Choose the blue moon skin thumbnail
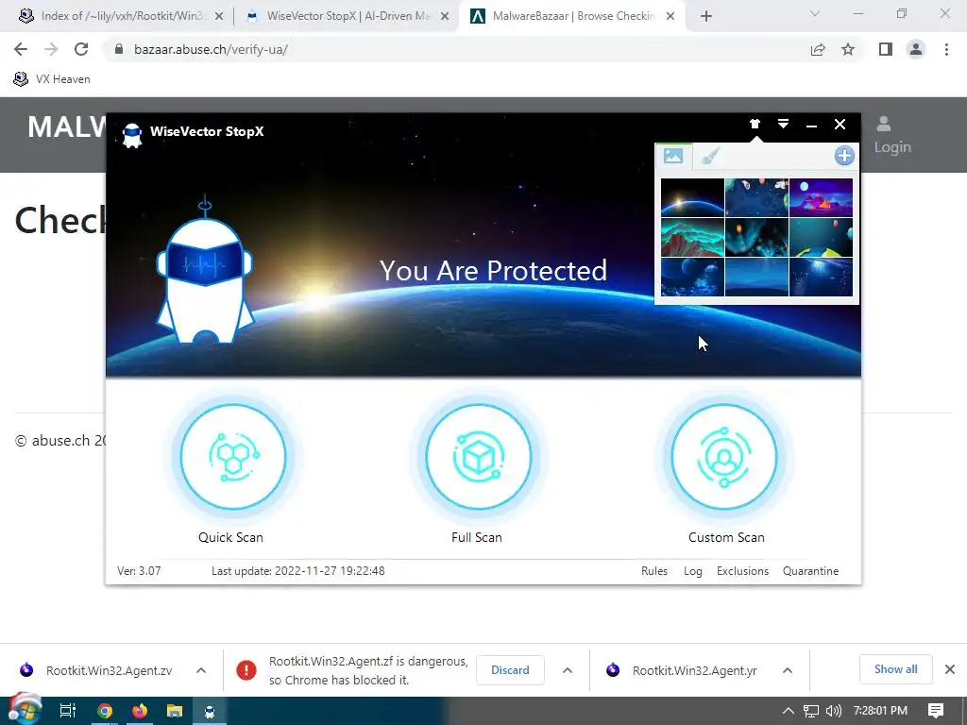The height and width of the screenshot is (725, 967). click(x=692, y=277)
